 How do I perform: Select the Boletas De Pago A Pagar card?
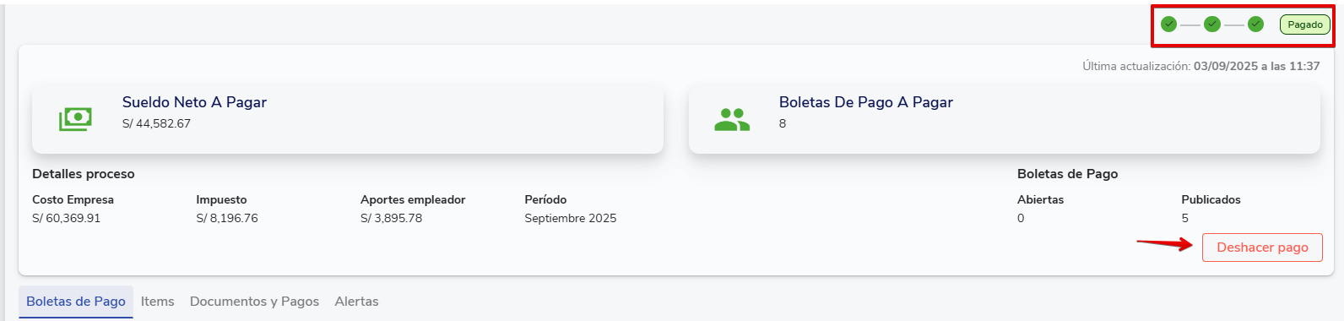tap(1005, 118)
